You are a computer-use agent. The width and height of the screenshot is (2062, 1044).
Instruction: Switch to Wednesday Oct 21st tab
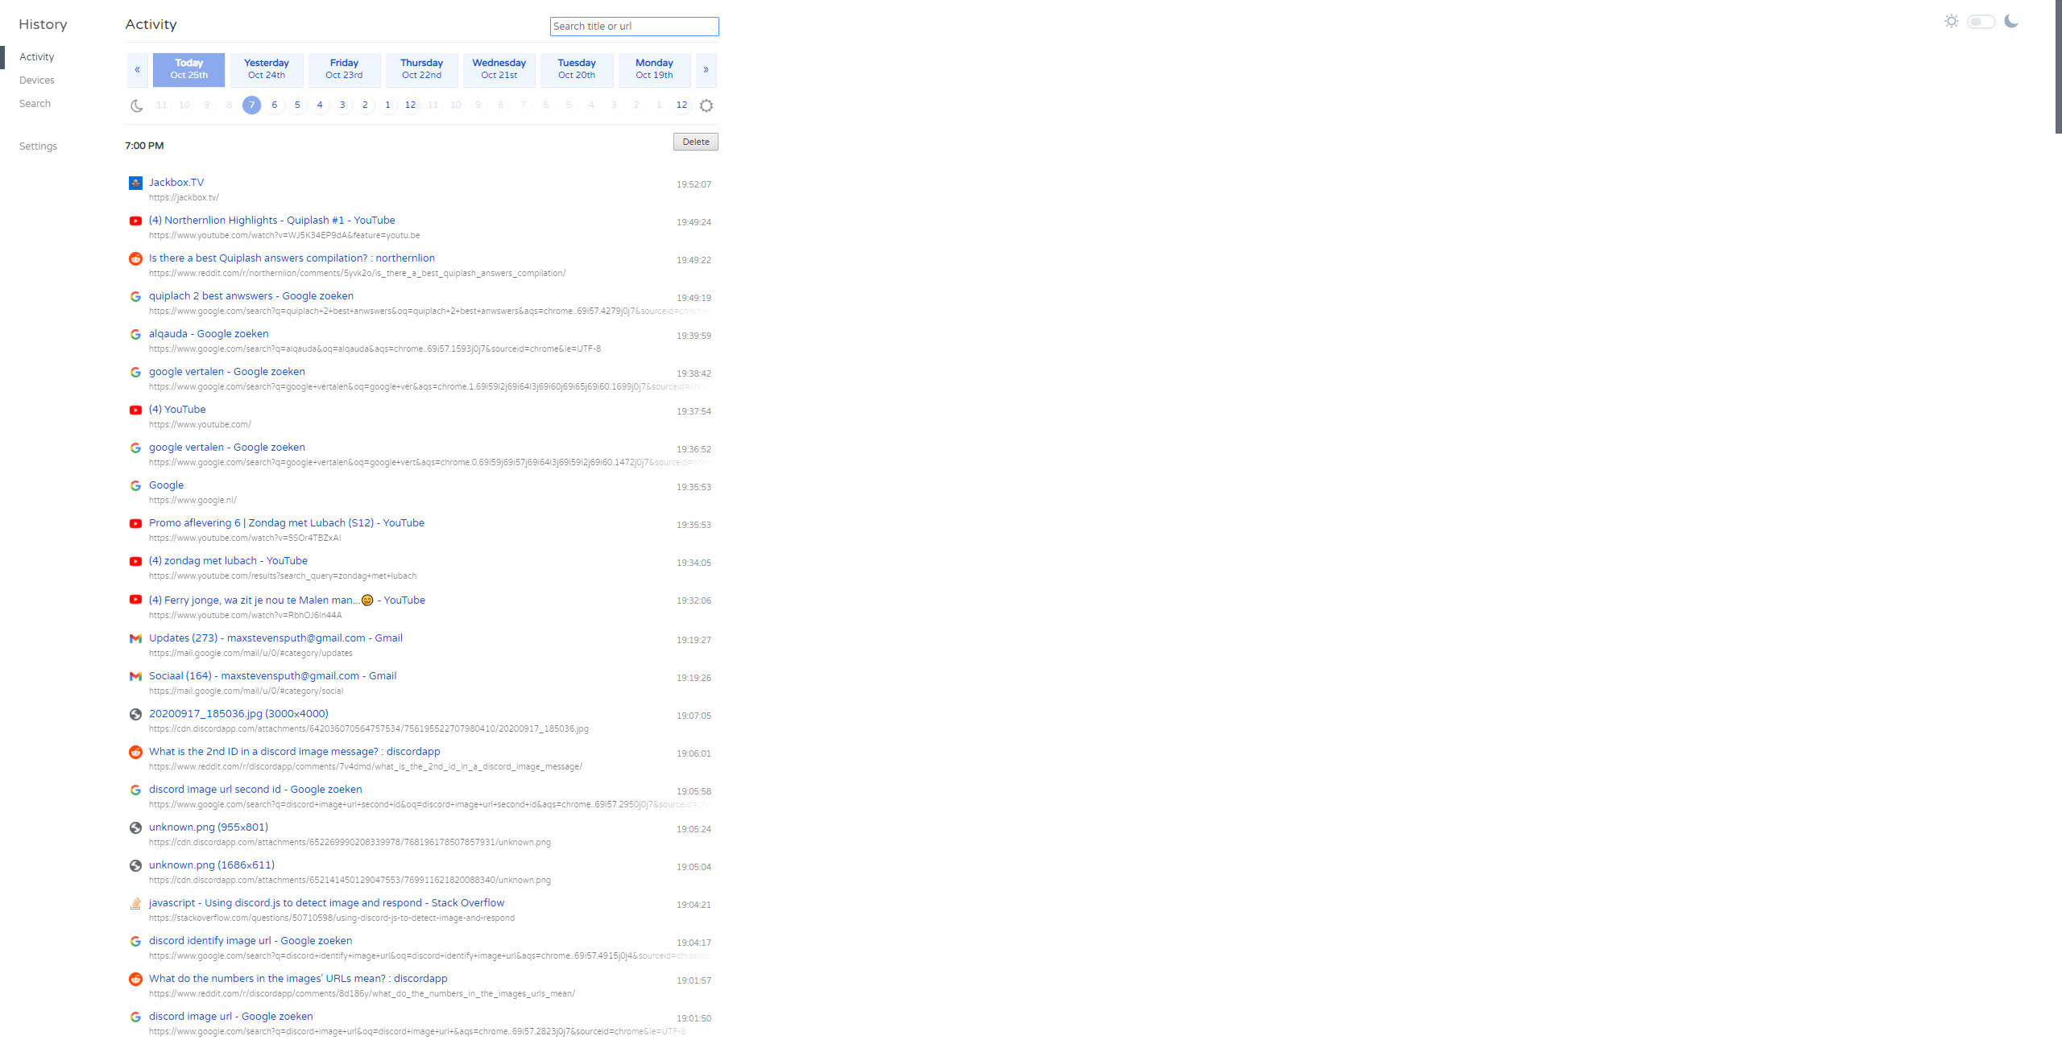(x=499, y=69)
